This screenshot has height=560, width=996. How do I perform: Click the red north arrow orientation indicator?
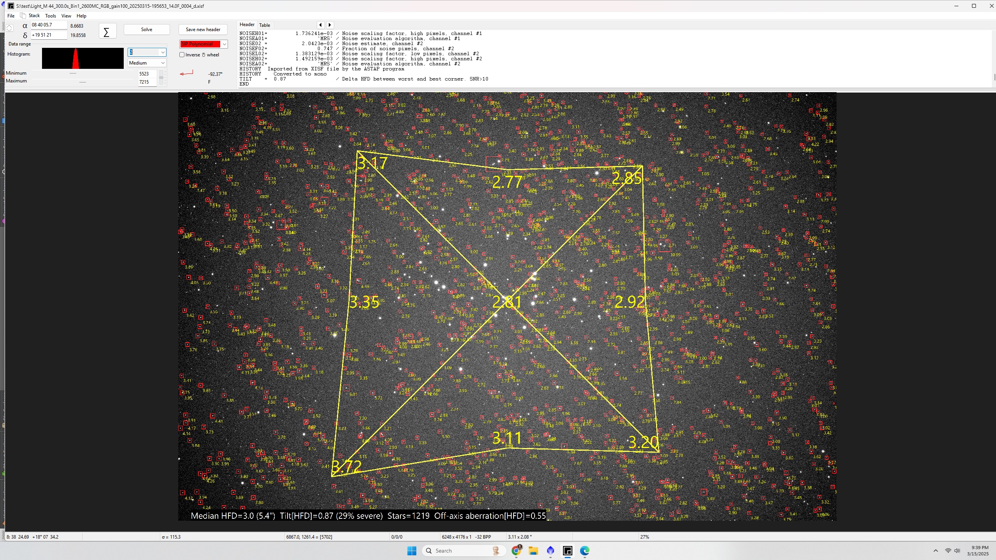tap(186, 73)
